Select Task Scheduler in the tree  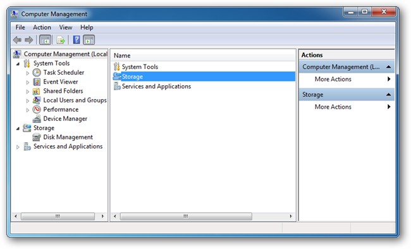click(64, 72)
